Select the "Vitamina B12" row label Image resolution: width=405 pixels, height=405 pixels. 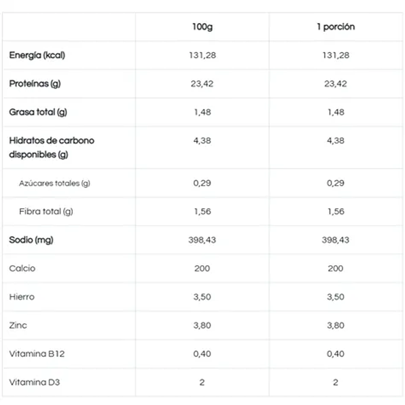[33, 353]
